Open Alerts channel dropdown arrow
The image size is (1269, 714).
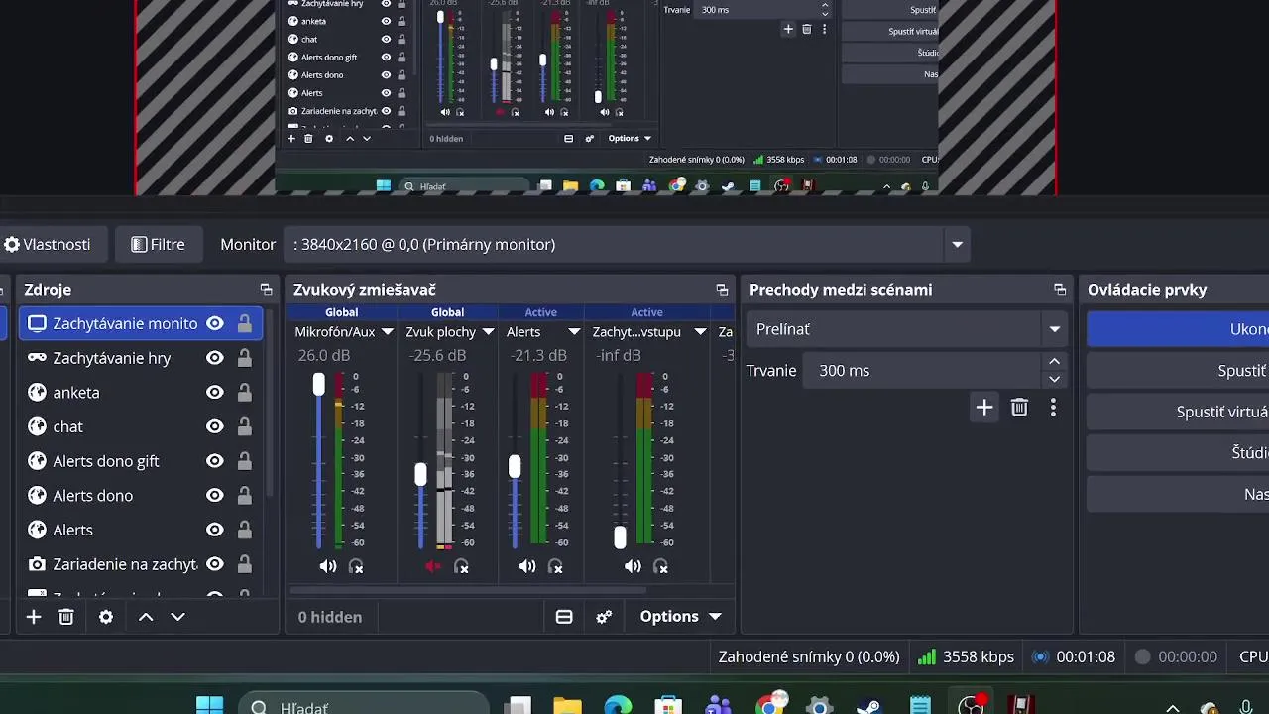[574, 332]
